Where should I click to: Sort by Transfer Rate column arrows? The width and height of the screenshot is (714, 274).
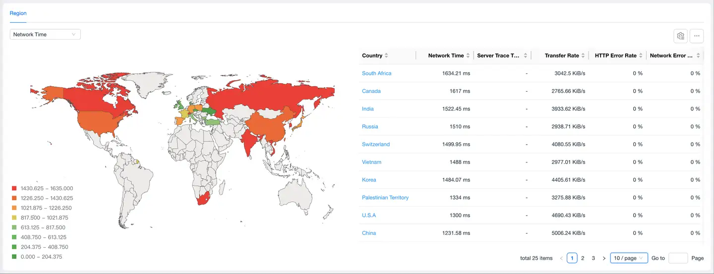(583, 55)
